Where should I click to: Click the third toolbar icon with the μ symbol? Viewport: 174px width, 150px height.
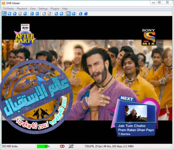[x=15, y=14]
